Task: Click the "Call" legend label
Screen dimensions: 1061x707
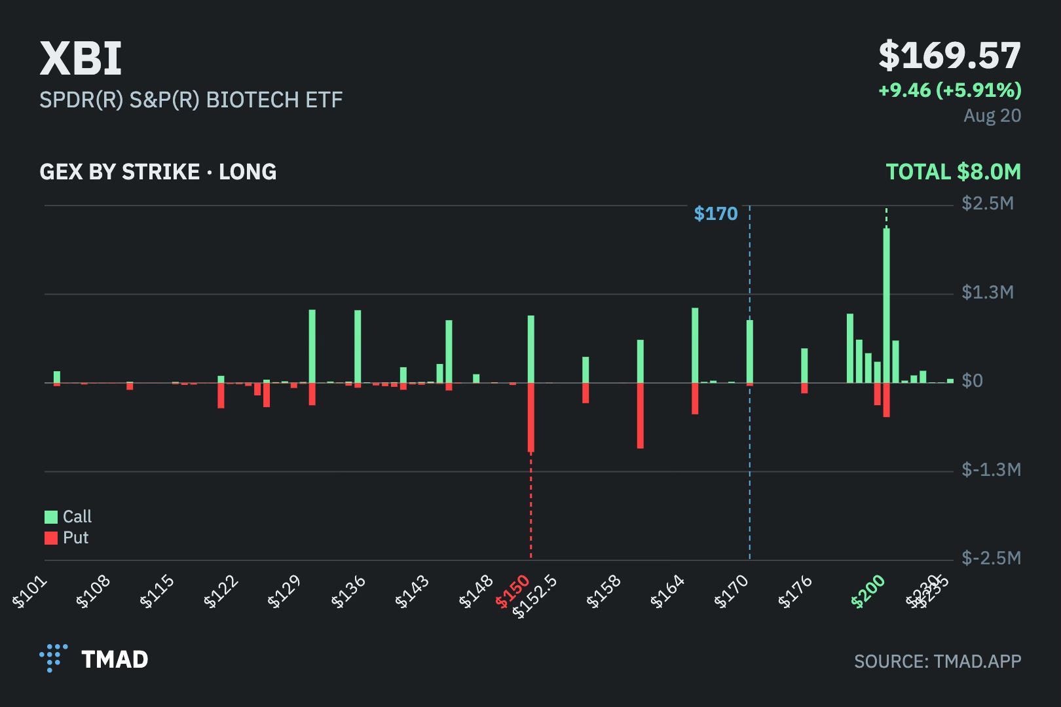Action: point(77,517)
